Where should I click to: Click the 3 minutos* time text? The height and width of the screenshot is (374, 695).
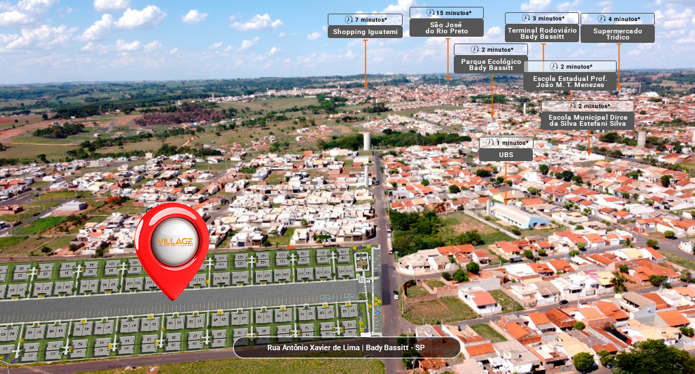[x=549, y=18]
